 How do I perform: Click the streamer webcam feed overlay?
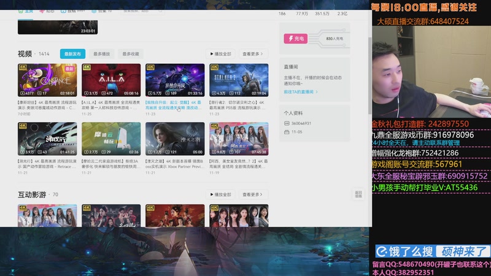[x=431, y=72]
